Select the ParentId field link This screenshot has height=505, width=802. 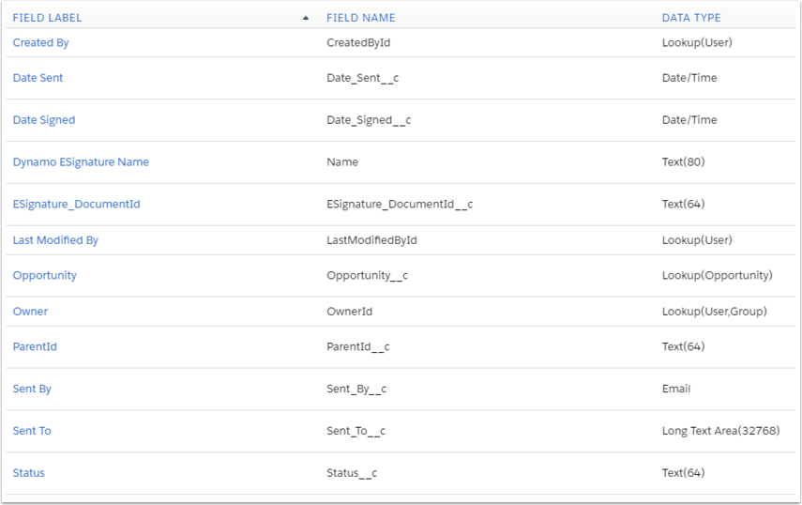35,347
